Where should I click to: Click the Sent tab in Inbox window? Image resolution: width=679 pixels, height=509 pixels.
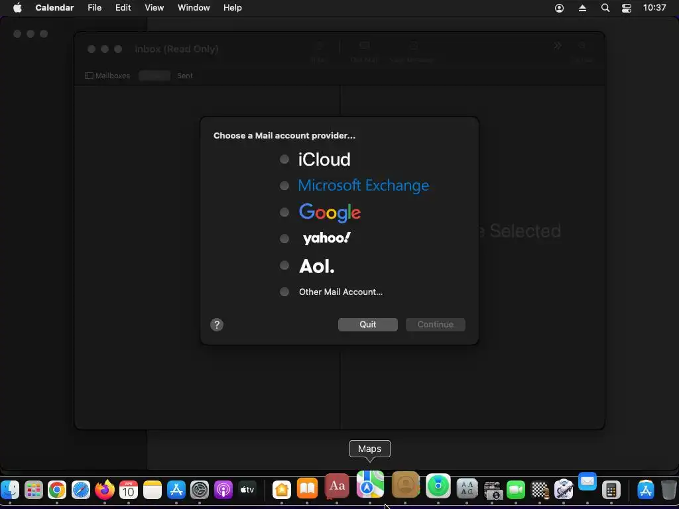pyautogui.click(x=185, y=76)
